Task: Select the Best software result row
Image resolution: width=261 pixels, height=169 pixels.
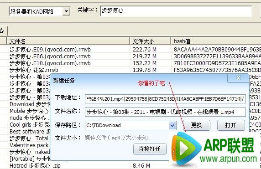Action: coord(30,132)
